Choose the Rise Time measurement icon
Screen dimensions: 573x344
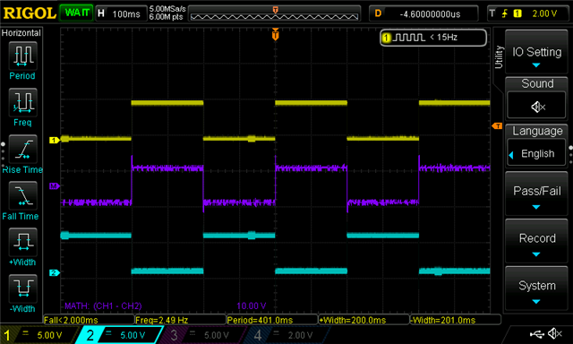click(22, 149)
